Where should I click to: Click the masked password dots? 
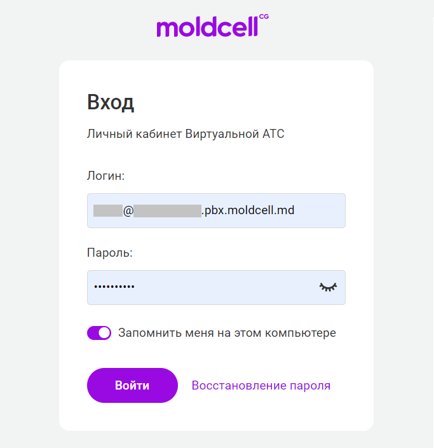(x=114, y=287)
